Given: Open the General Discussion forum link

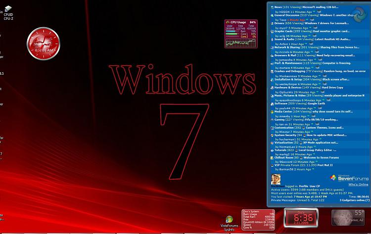Looking at the screenshot, I should pos(287,15).
